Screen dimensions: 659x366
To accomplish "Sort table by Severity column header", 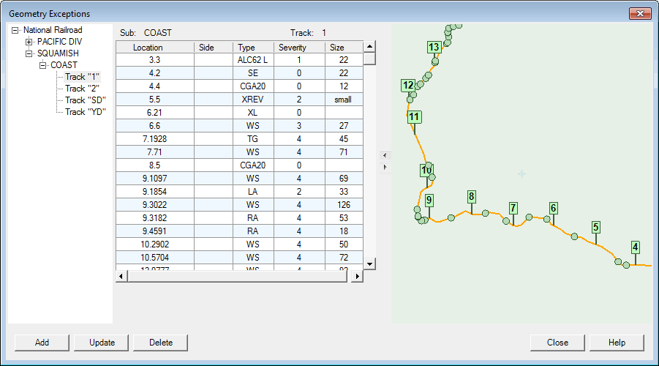I will 293,48.
